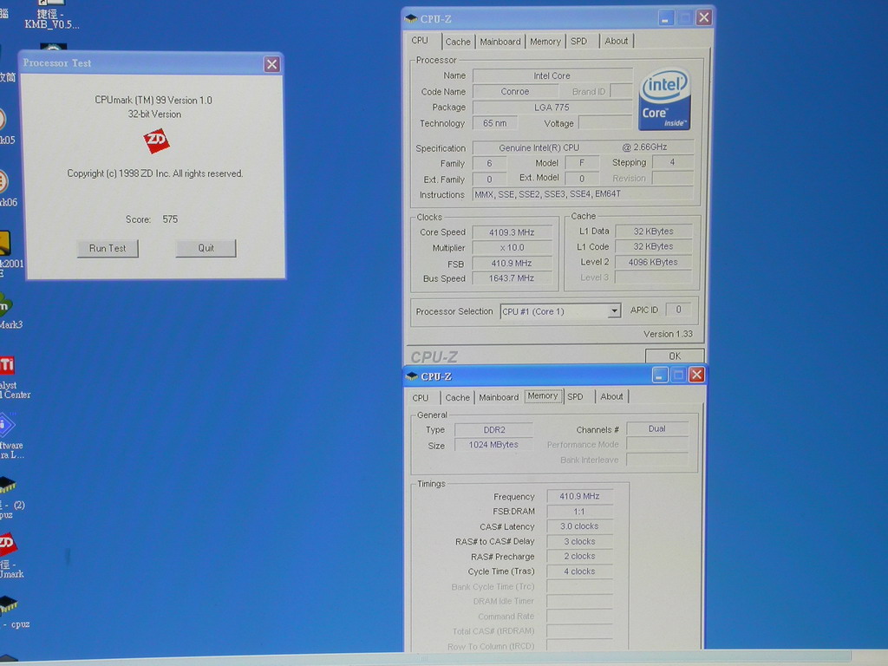Click the Channels # field showing Dual
This screenshot has width=888, height=666.
pos(657,428)
